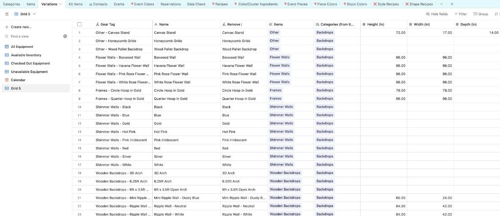Open view settings gear next to Find a view
This screenshot has width=500, height=216.
coord(65,36)
